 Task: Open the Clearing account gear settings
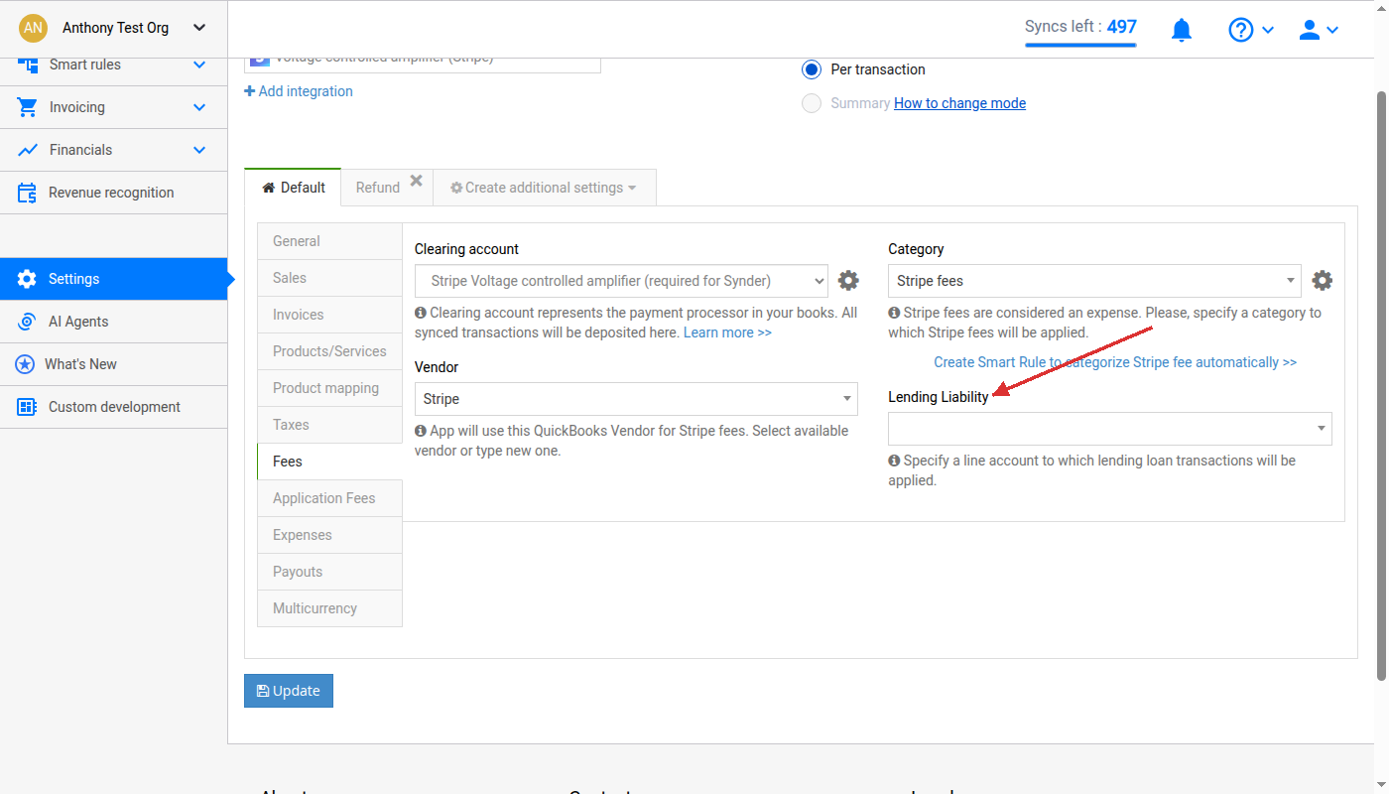pos(848,281)
